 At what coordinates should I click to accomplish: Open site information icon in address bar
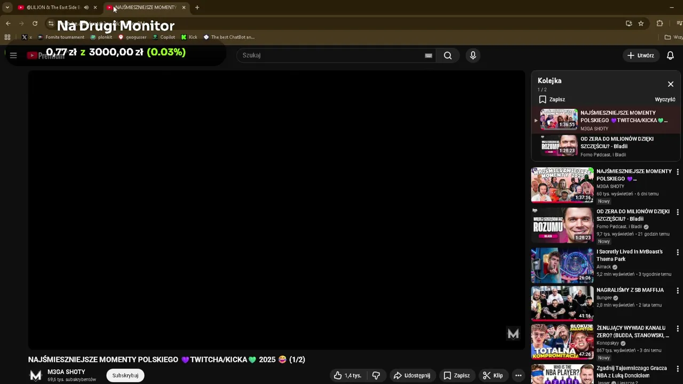pos(51,23)
